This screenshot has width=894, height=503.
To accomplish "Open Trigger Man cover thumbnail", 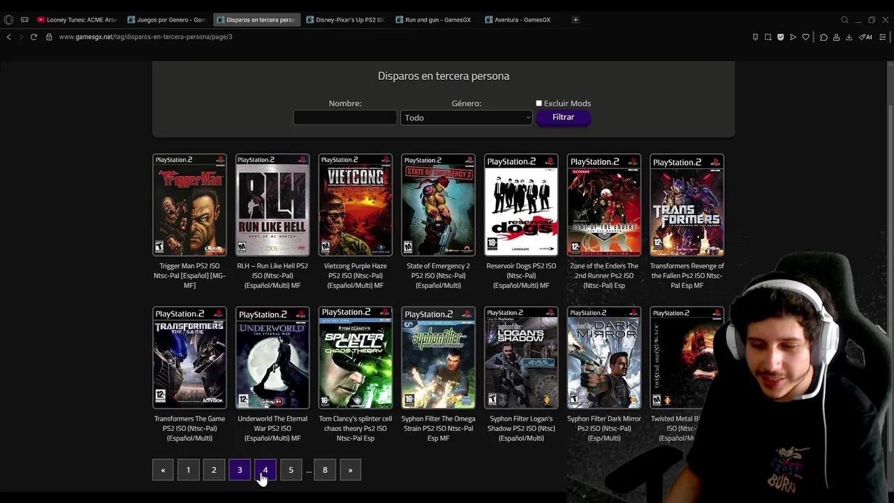I will [x=189, y=205].
